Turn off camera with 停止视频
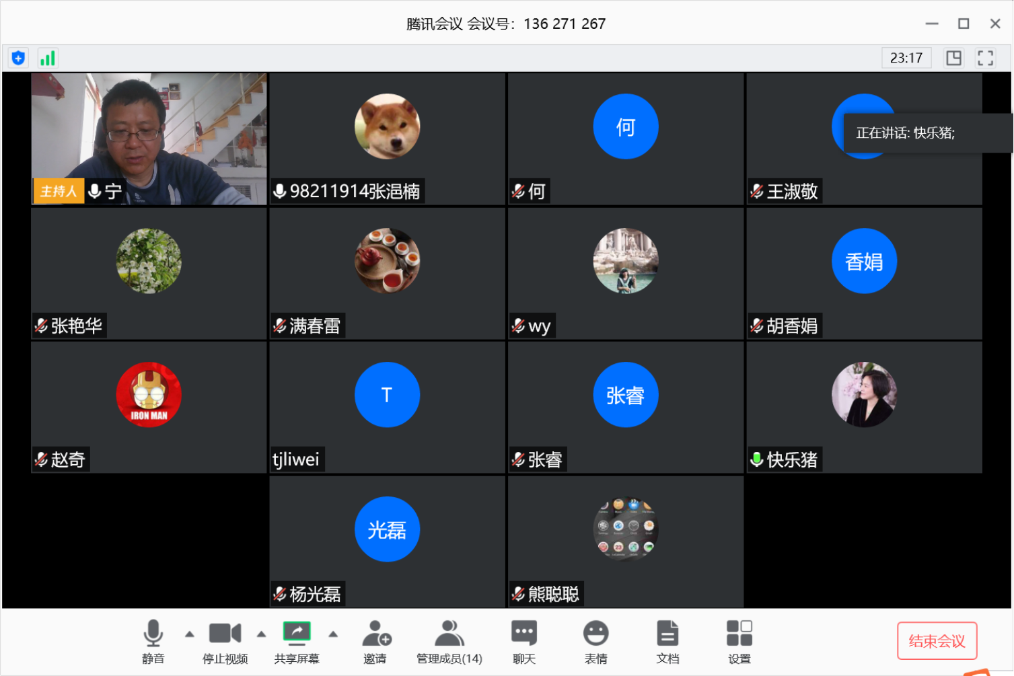Viewport: 1014px width, 676px height. [225, 641]
